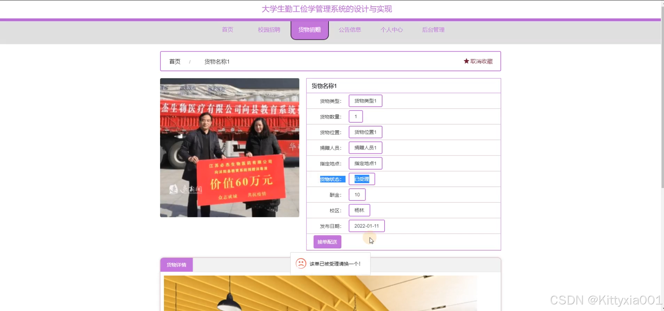Go to the 公告信息 tab
The image size is (664, 311).
pos(350,30)
